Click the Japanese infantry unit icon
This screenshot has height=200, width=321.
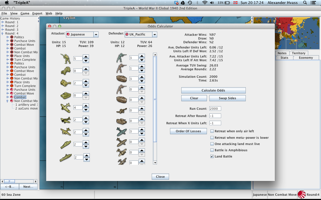(x=66, y=58)
